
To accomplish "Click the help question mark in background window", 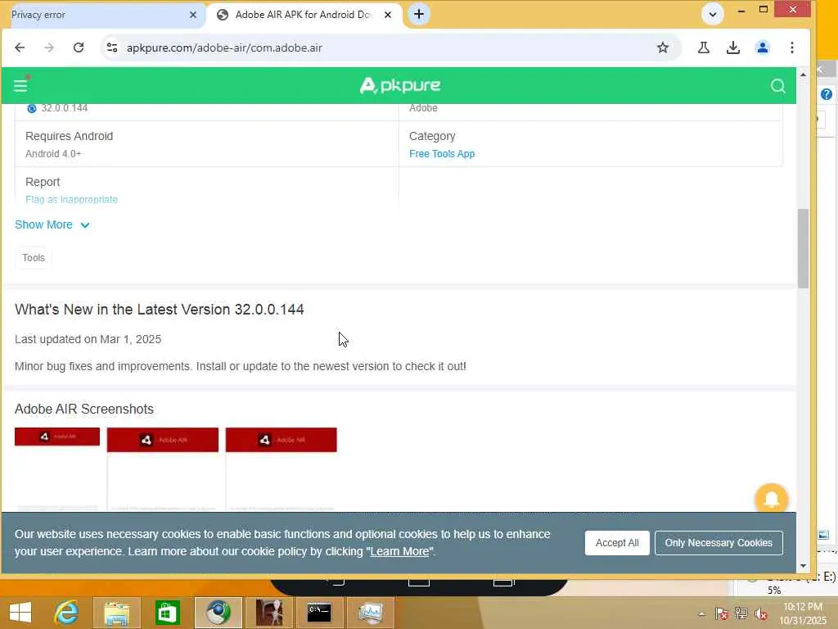I will [827, 95].
